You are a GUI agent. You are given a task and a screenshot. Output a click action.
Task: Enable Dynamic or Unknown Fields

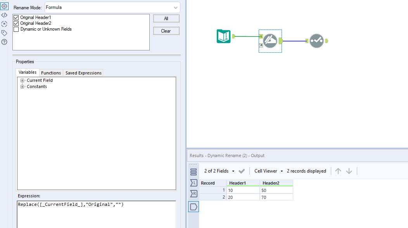coord(16,29)
